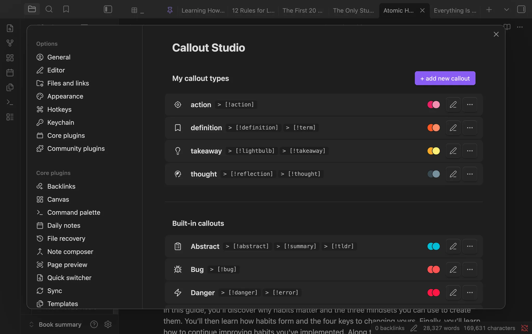Switch to Learning How... tab
The image size is (532, 334).
click(203, 10)
